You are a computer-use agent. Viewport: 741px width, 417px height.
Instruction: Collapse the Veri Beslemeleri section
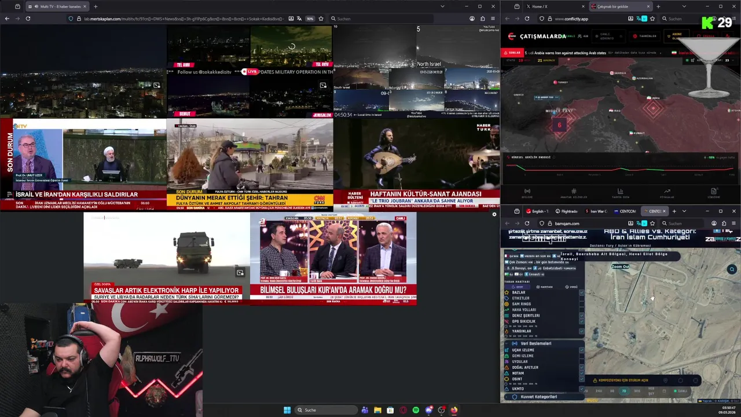point(543,343)
